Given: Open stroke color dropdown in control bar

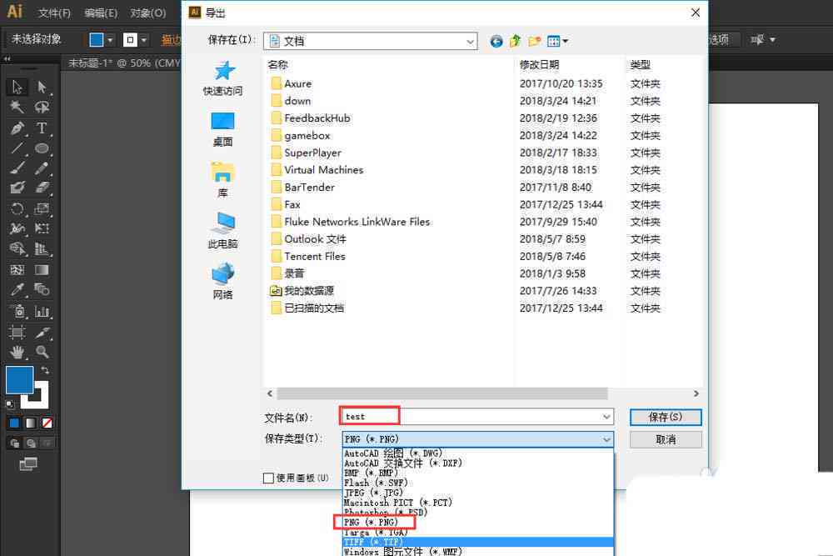Looking at the screenshot, I should tap(143, 40).
